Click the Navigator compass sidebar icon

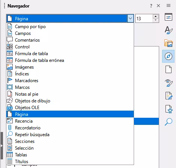(x=169, y=56)
